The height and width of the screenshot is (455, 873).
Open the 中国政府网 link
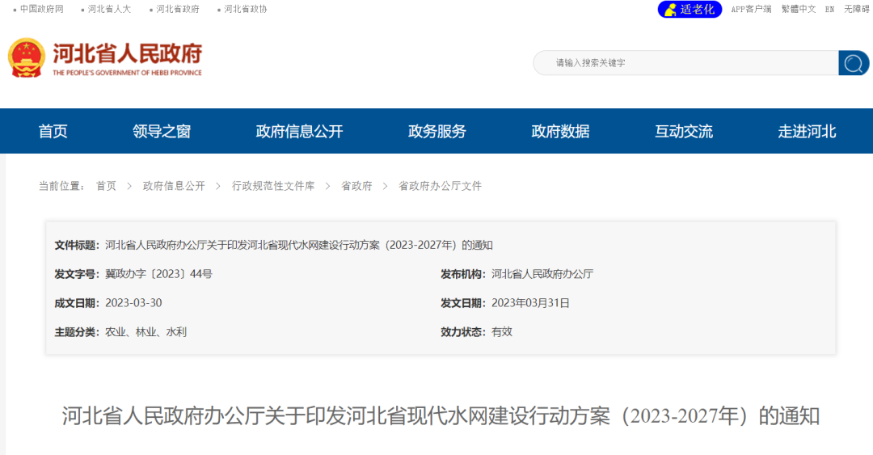(42, 9)
